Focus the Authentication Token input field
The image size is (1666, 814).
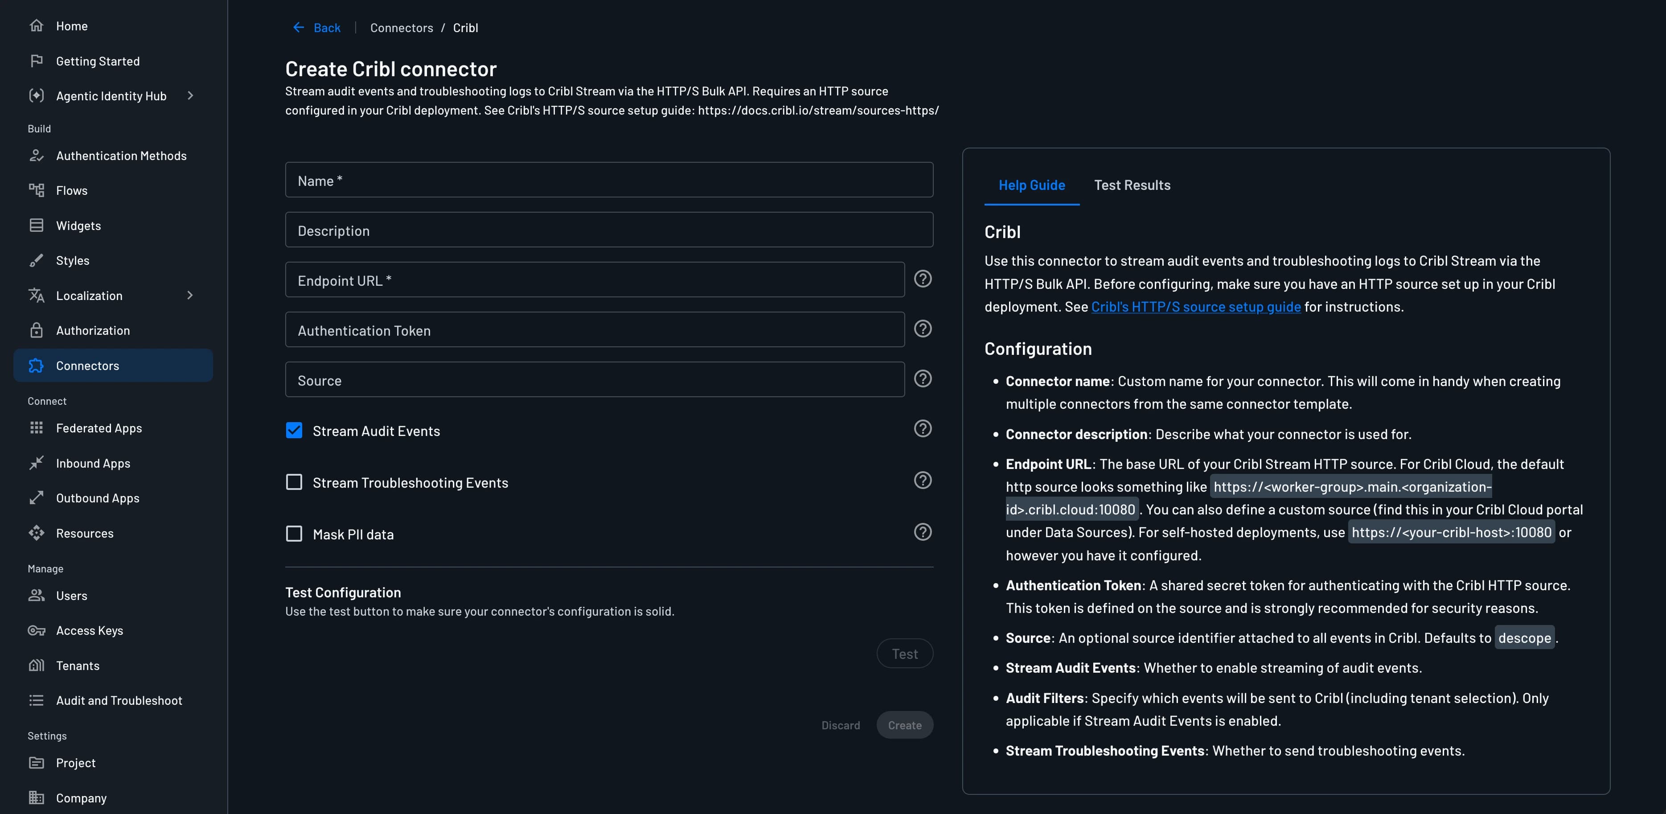[x=595, y=329]
